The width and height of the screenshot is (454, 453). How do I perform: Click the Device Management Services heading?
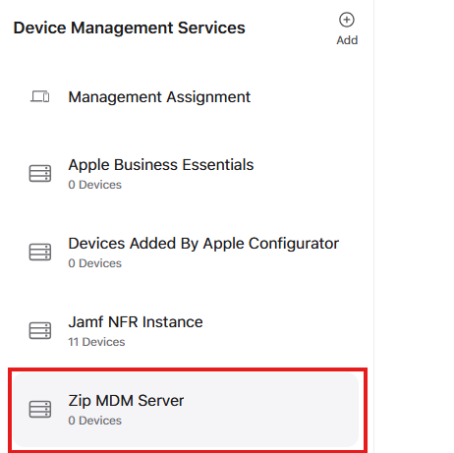coord(129,28)
